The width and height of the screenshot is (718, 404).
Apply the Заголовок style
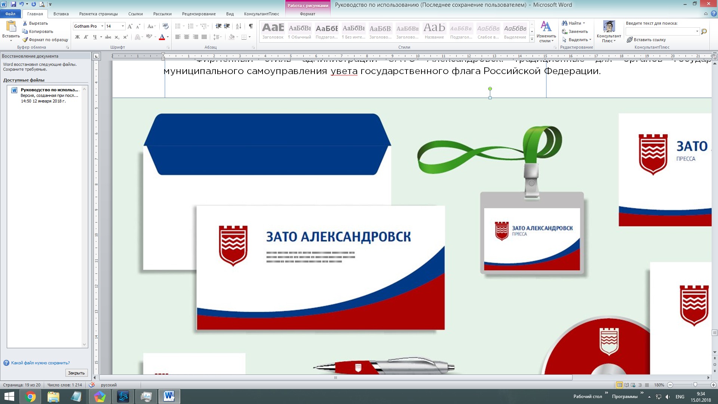tap(273, 31)
